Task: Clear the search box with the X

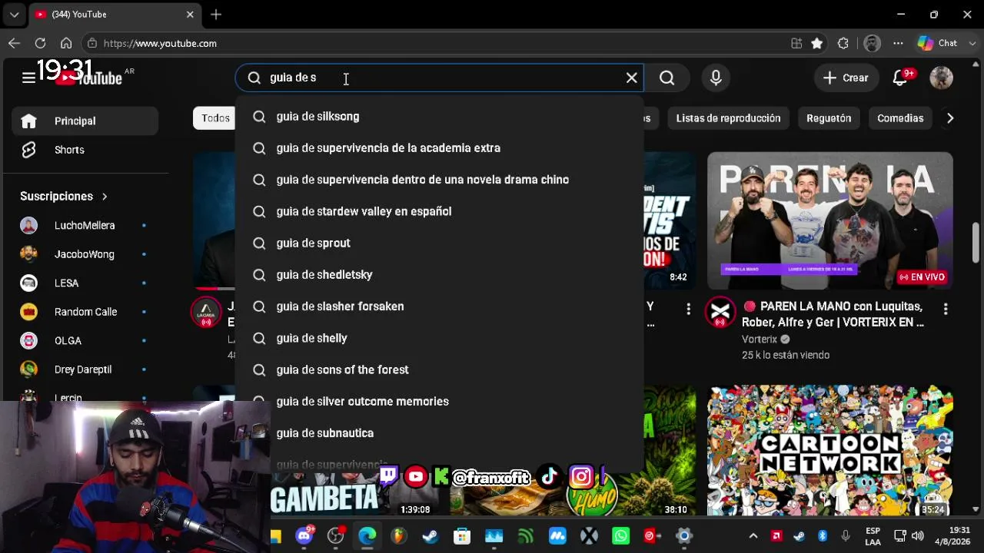Action: (x=631, y=78)
